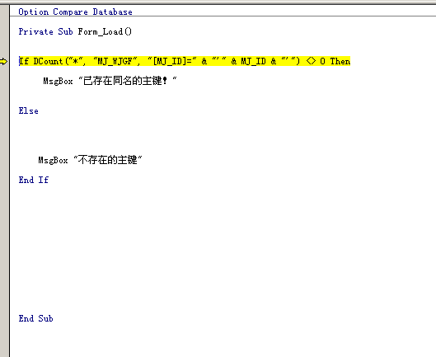This screenshot has width=436, height=357.
Task: Click the "MJ_WJGF" table name string
Action: tap(115, 61)
